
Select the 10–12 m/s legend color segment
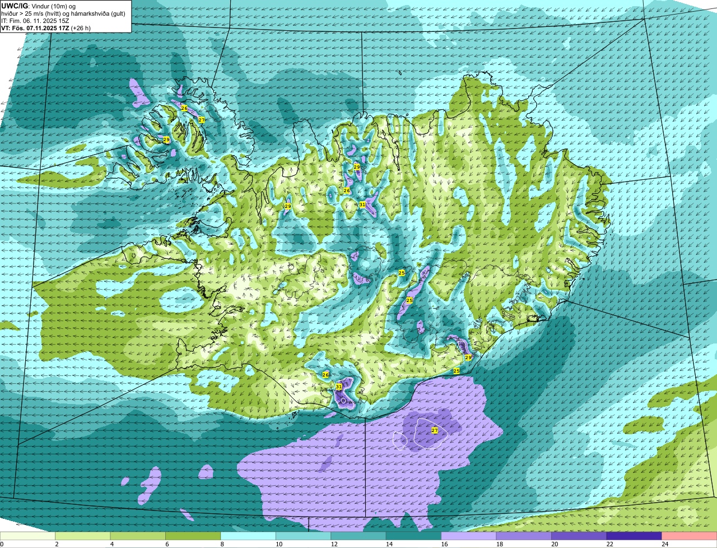(304, 536)
